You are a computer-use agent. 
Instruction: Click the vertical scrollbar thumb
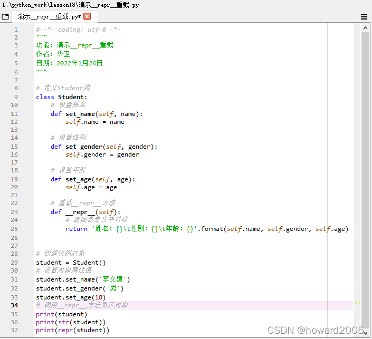(x=365, y=180)
